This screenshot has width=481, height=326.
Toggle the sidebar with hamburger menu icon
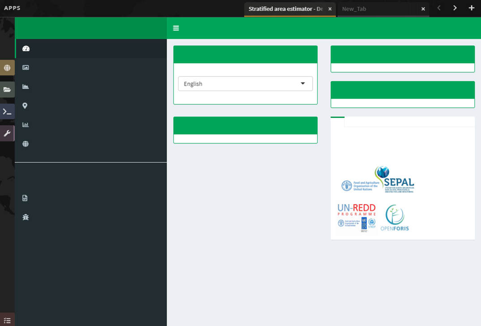point(176,28)
